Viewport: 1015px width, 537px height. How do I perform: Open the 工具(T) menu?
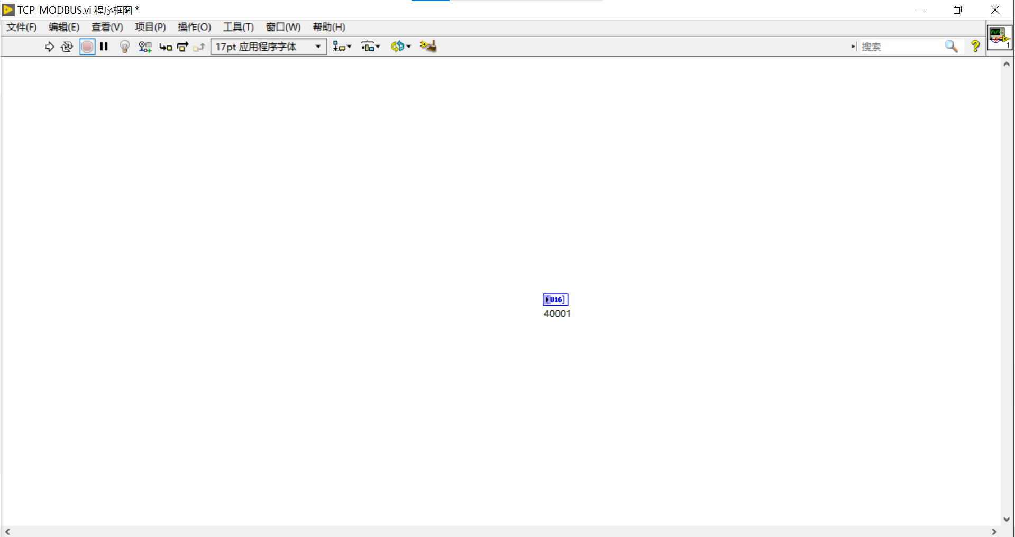(x=238, y=27)
